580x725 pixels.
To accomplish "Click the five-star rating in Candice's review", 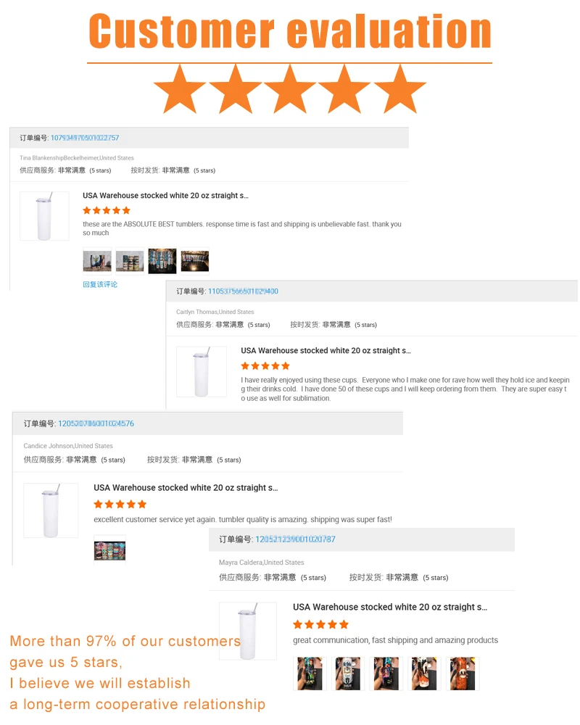I will pyautogui.click(x=120, y=504).
